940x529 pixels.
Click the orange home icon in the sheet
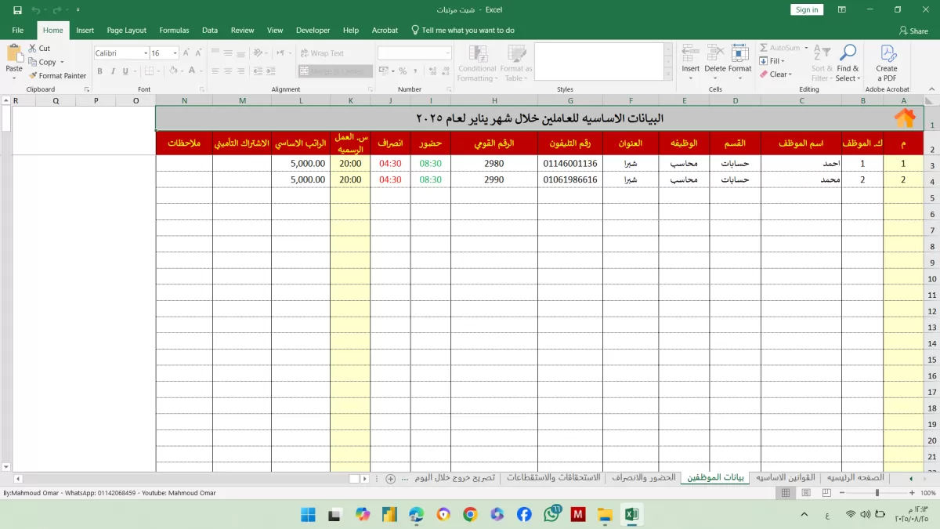pyautogui.click(x=904, y=118)
